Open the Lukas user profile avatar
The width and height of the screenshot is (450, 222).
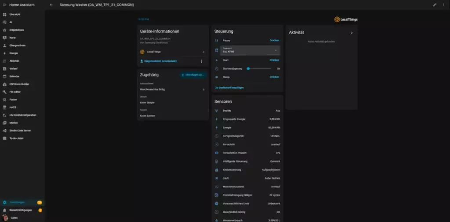tap(5, 218)
